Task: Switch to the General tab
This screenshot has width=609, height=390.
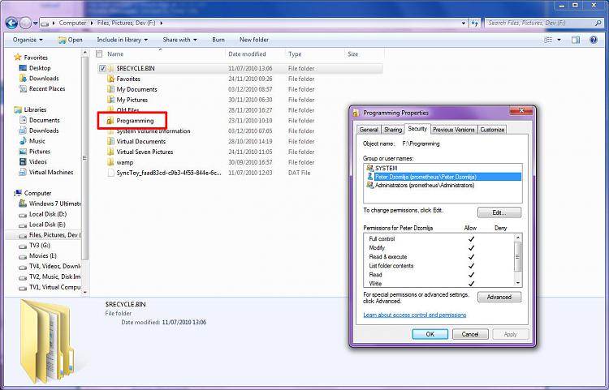Action: (x=369, y=130)
